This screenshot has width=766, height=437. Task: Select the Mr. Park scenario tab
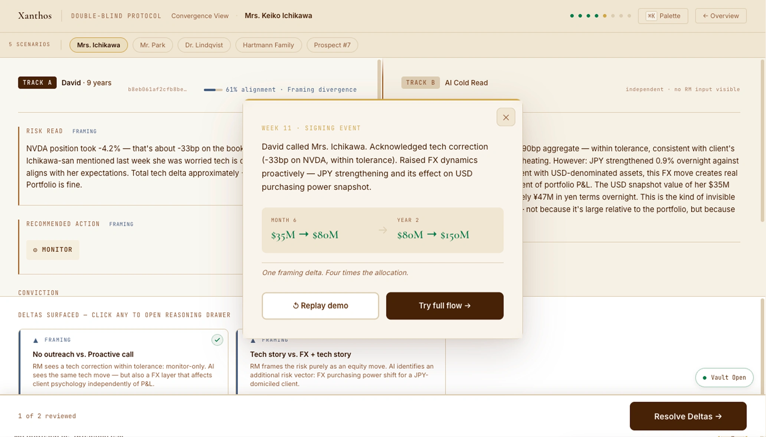coord(152,45)
